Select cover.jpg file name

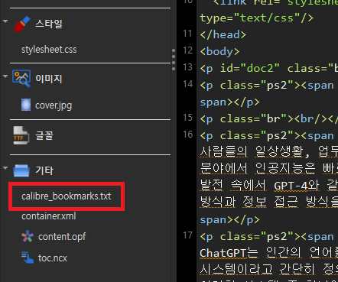pos(54,105)
